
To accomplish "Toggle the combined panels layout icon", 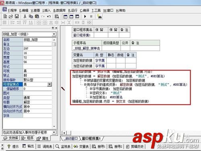I will pyautogui.click(x=77, y=17).
